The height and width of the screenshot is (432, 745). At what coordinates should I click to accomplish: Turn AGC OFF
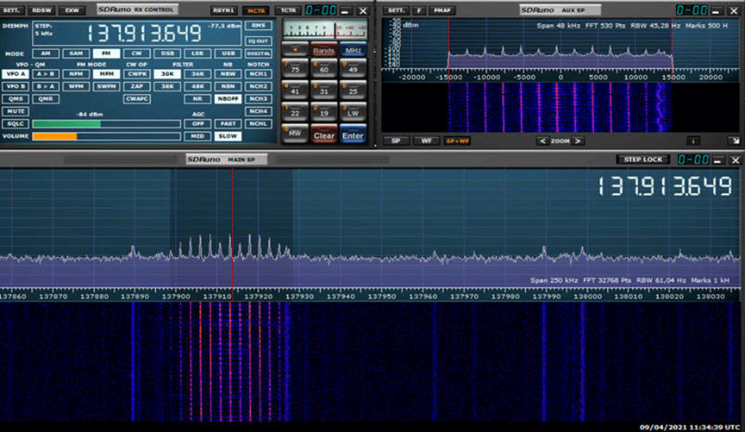(197, 123)
